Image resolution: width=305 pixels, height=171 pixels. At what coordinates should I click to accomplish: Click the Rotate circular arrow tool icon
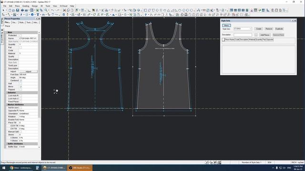pos(94,15)
